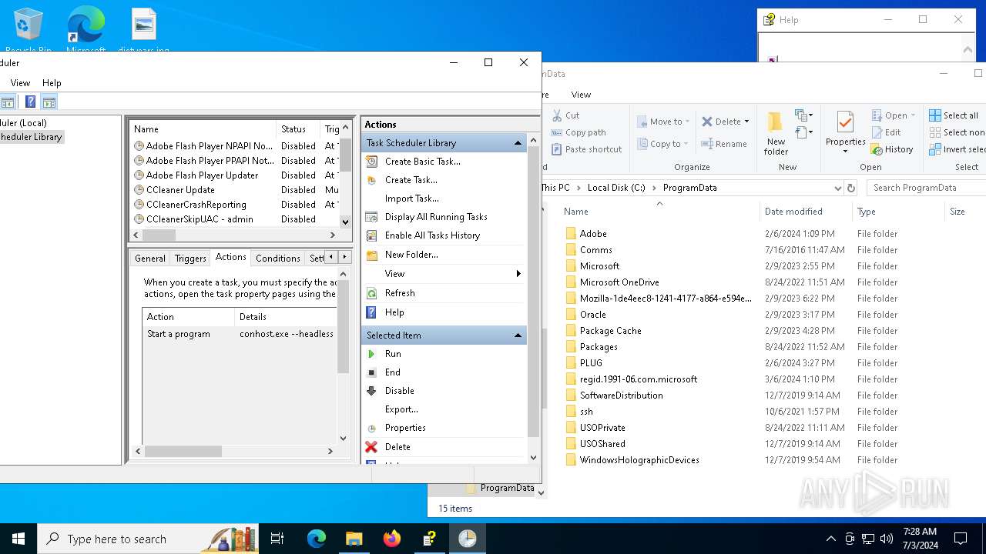The image size is (986, 554).
Task: Collapse the Task Scheduler Library actions section
Action: pos(518,143)
